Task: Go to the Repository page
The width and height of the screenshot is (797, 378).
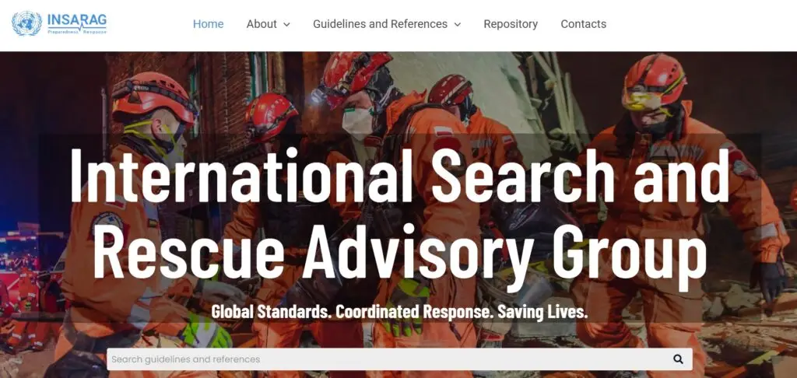Action: 511,24
